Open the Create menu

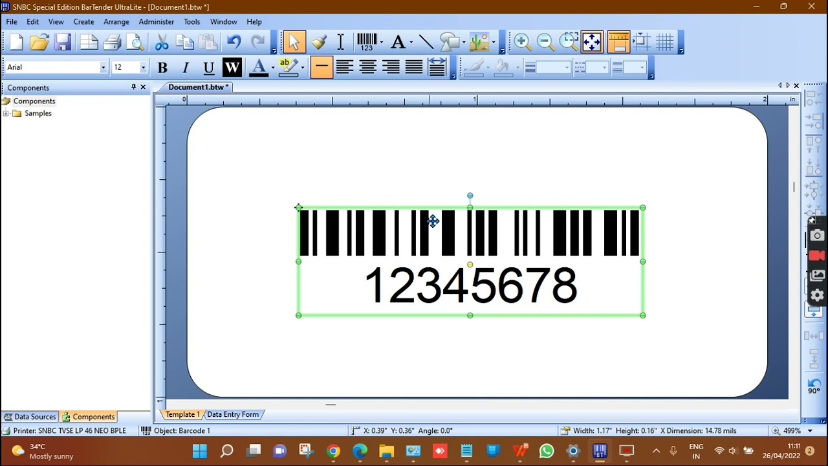83,21
